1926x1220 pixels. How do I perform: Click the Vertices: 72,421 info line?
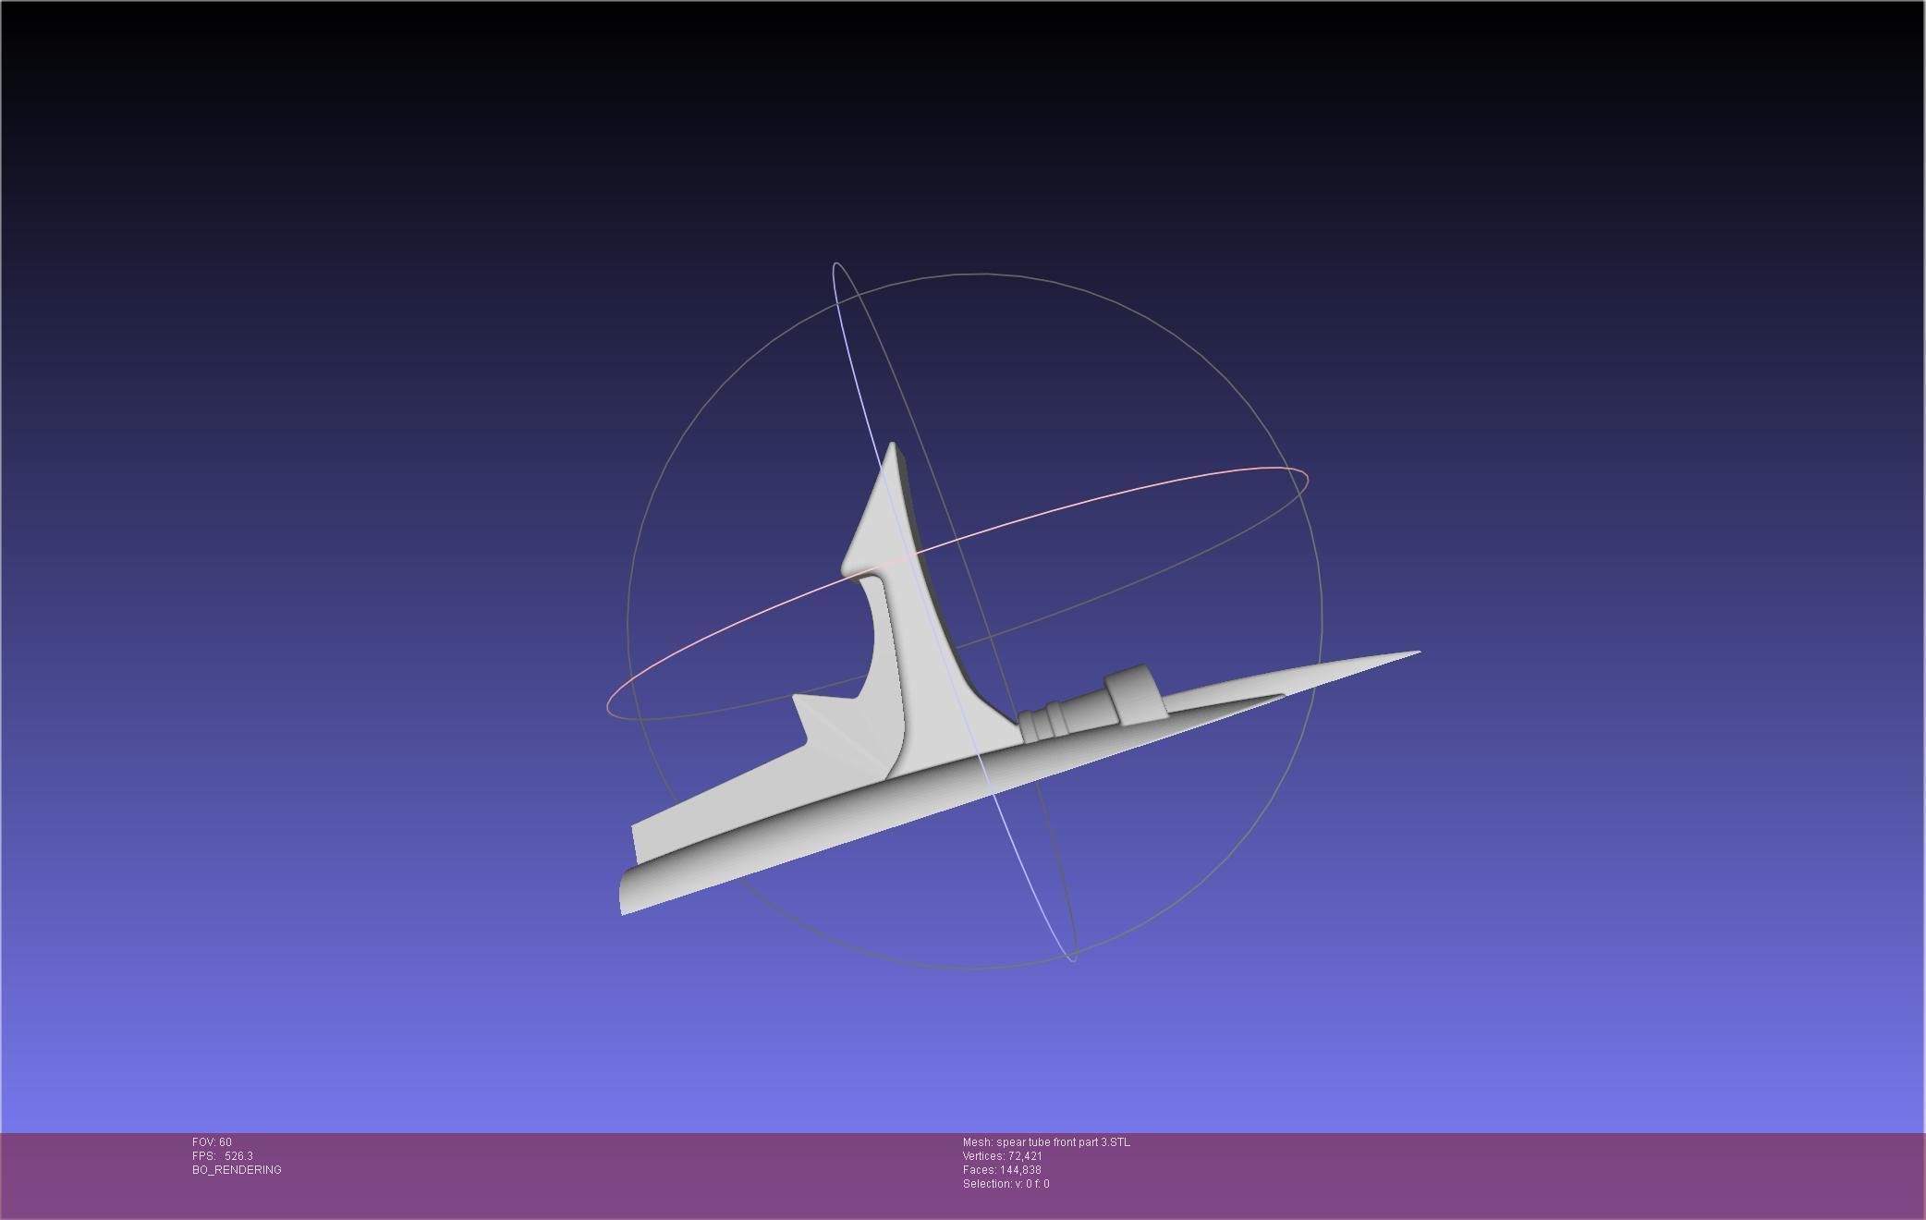tap(1003, 1156)
